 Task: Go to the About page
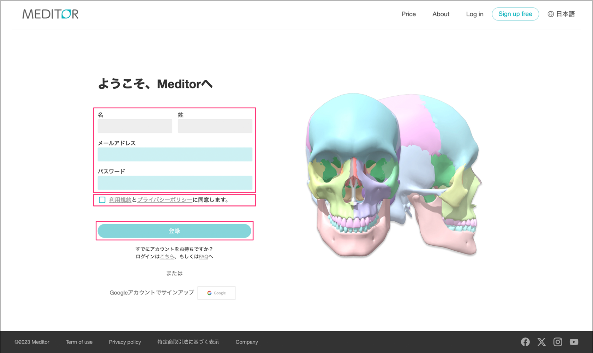[x=441, y=14]
